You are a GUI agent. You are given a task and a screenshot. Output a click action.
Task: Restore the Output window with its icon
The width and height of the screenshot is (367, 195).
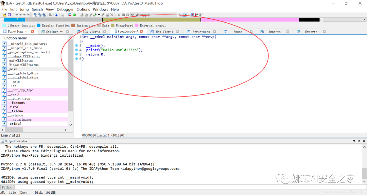coord(359,141)
